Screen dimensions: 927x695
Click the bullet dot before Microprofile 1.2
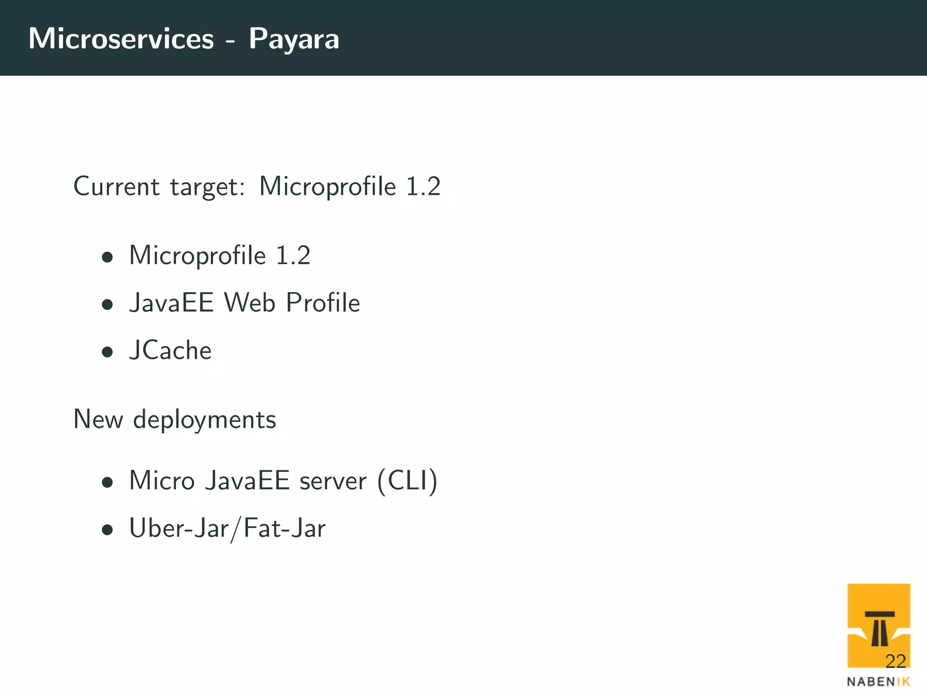coord(107,257)
